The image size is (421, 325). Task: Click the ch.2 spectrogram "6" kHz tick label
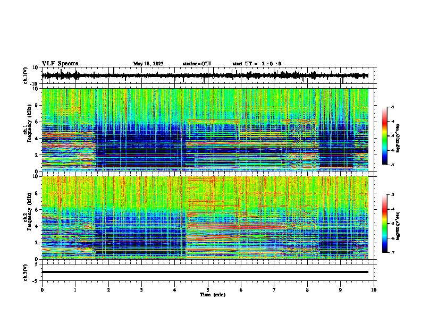[x=37, y=209]
